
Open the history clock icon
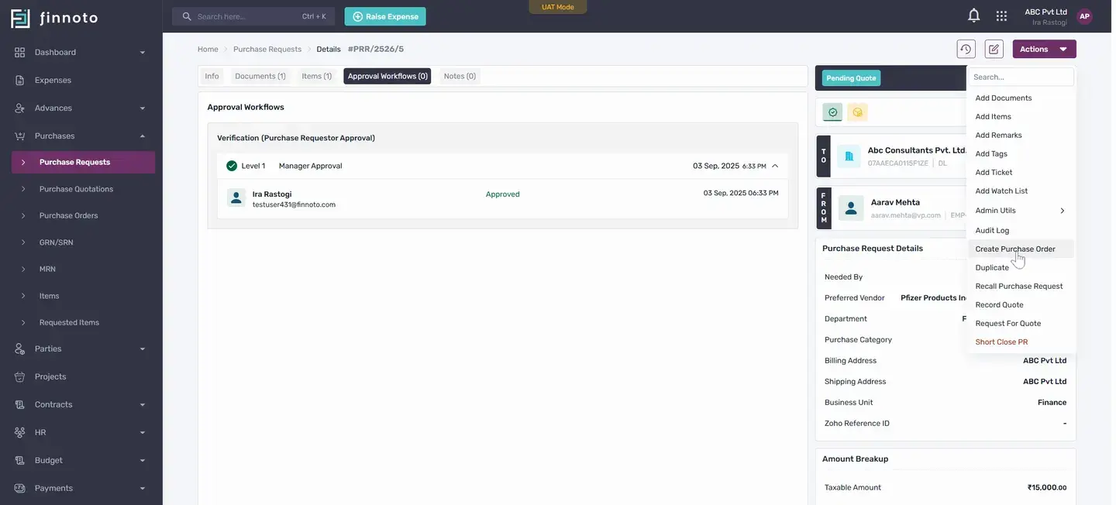[966, 49]
